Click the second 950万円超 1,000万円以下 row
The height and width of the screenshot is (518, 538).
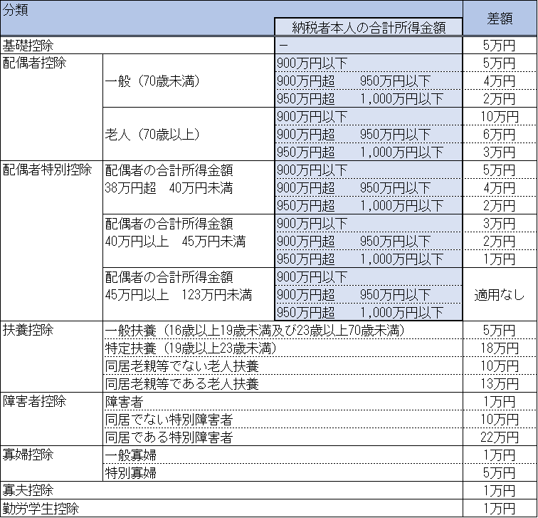coord(368,152)
